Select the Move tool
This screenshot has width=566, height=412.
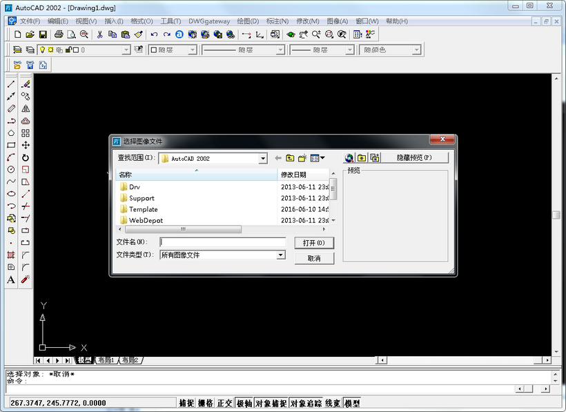(x=26, y=145)
